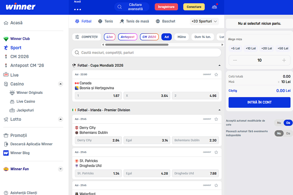The image size is (293, 195).
Task: Switch to the Tenis tab
Action: point(106,21)
